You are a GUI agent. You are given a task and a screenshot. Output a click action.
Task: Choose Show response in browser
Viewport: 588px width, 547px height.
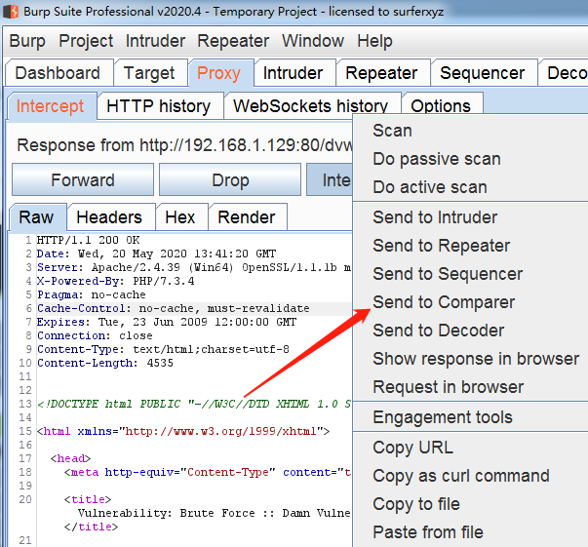point(471,359)
